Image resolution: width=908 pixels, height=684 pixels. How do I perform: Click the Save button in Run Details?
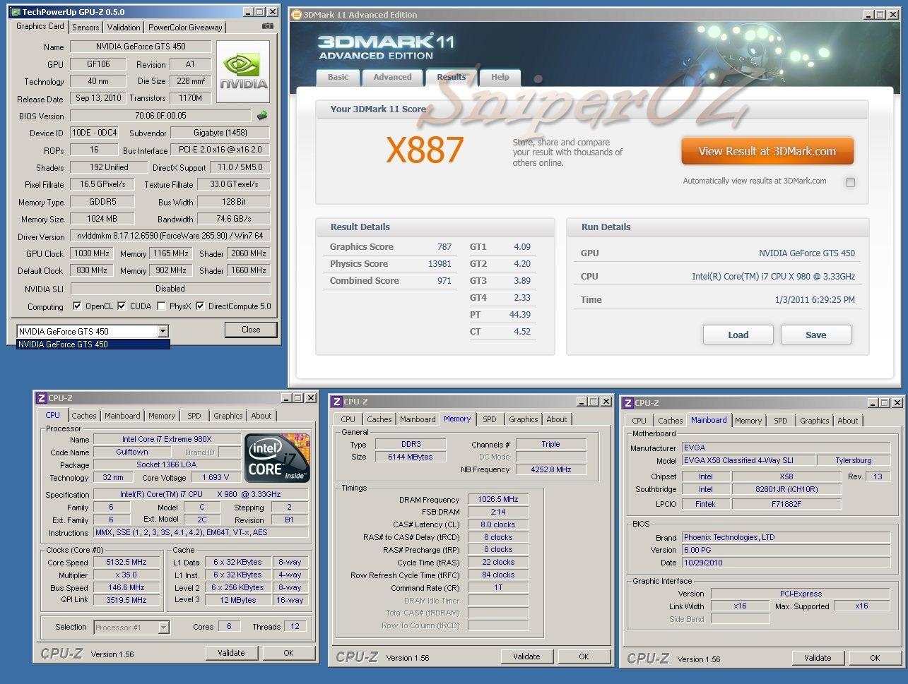click(x=815, y=335)
